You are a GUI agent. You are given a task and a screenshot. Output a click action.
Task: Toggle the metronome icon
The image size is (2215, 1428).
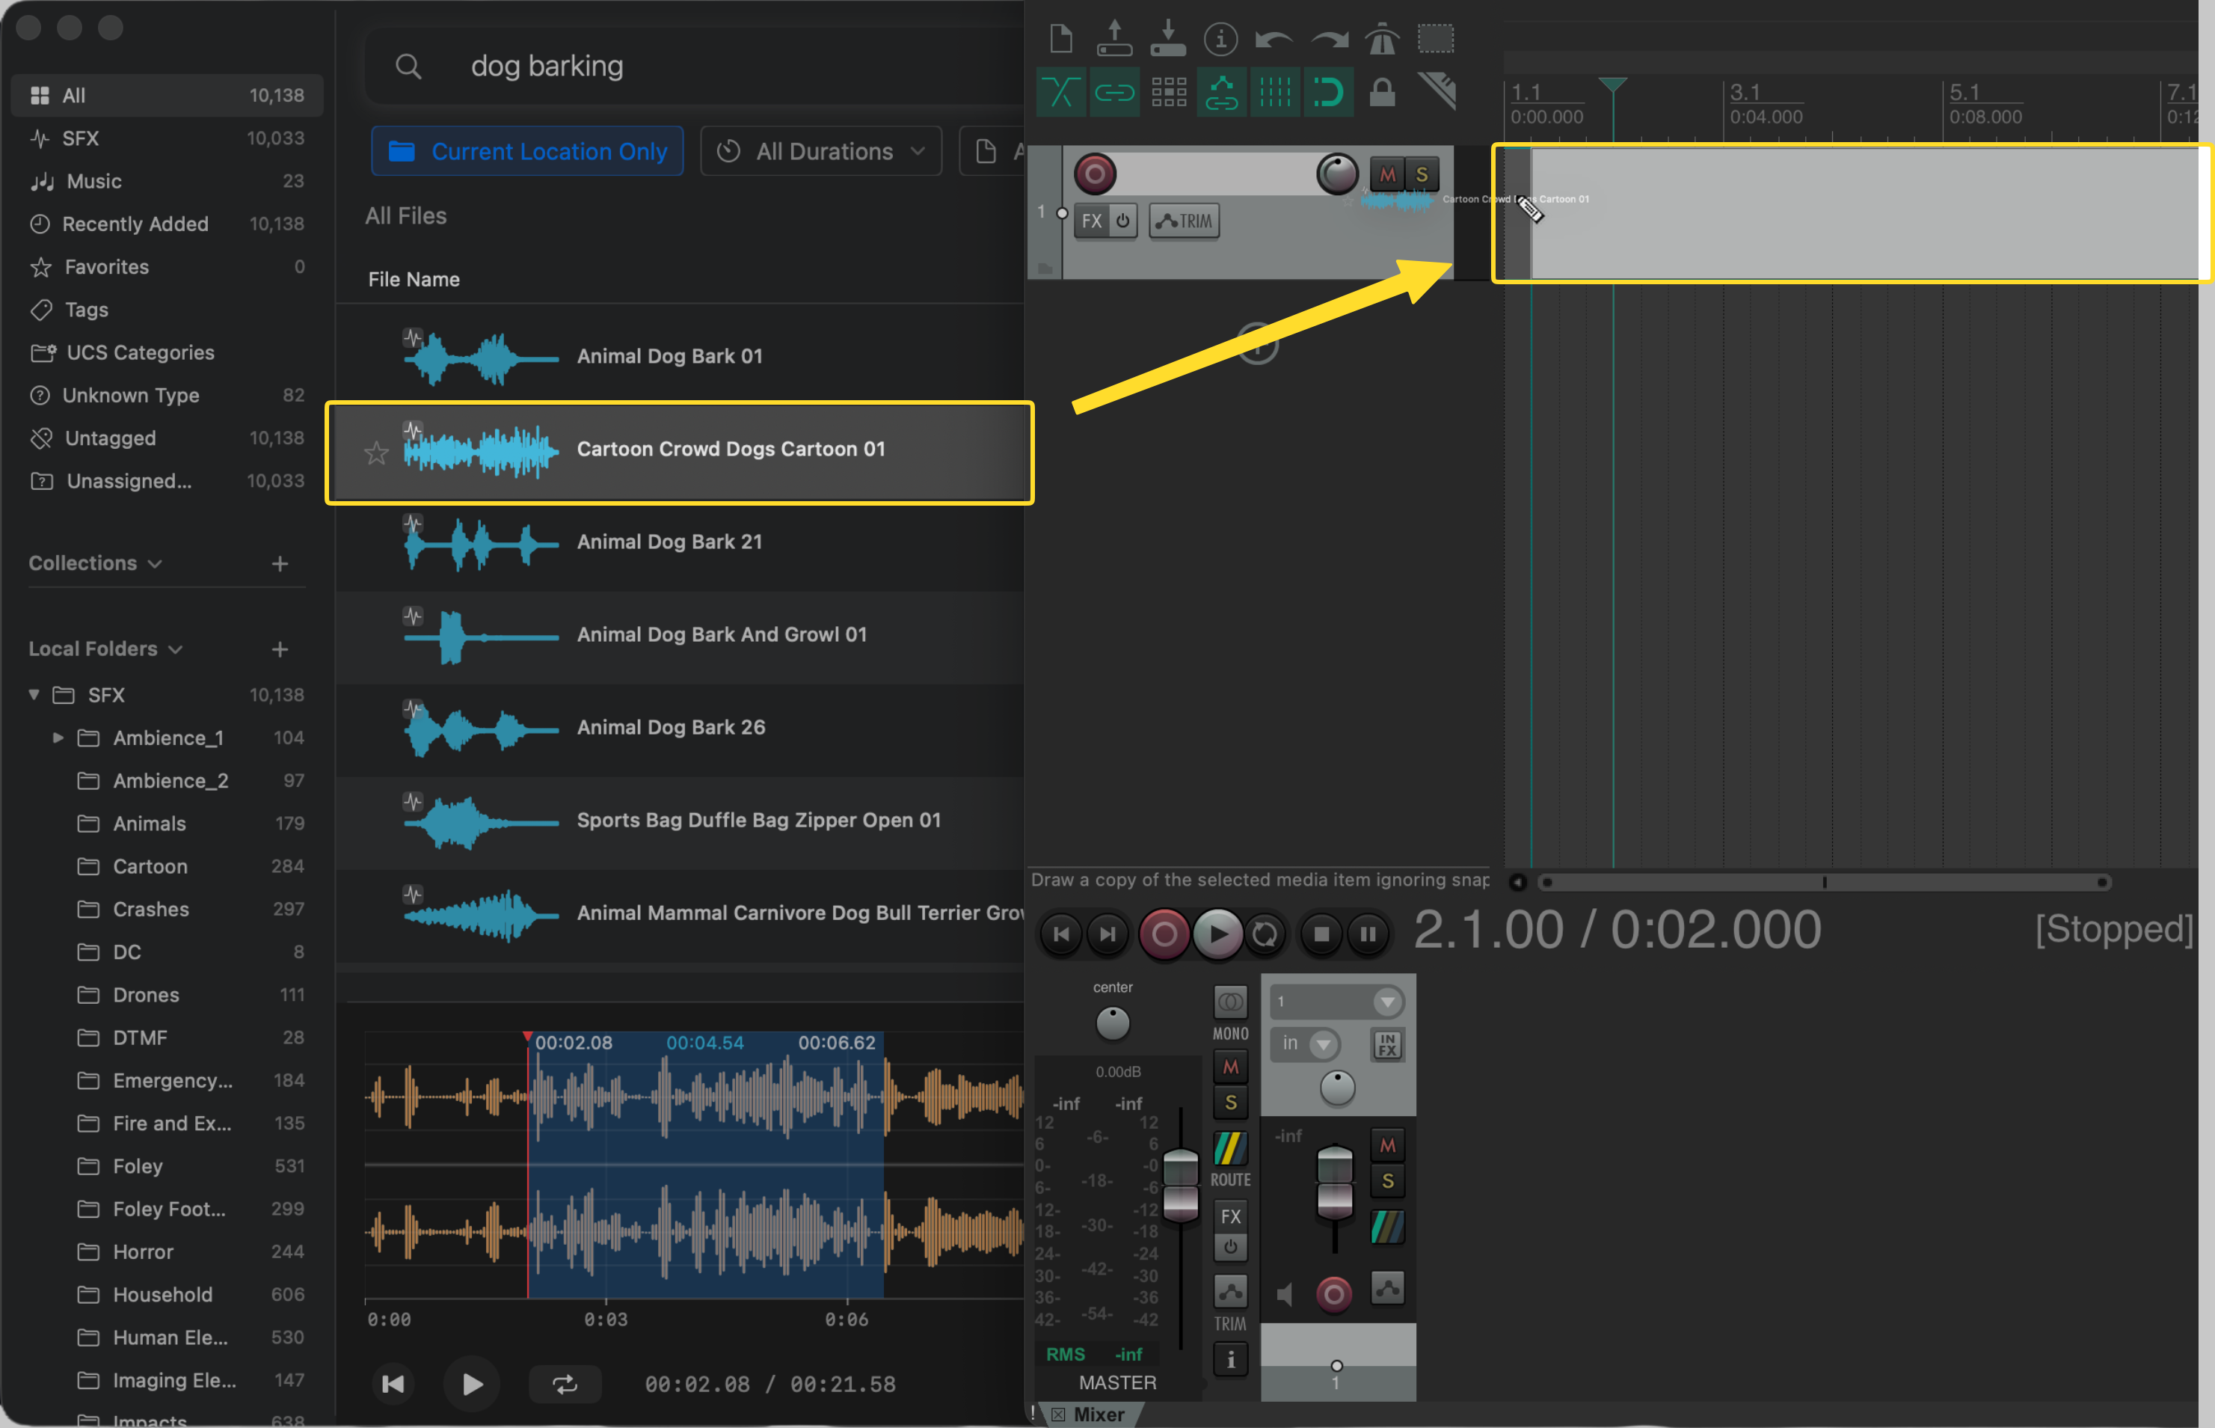pyautogui.click(x=1382, y=39)
